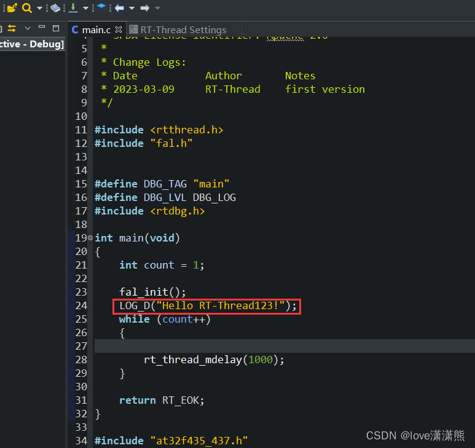Viewport: 475px width, 448px height.
Task: Click 'int count = 1;' line
Action: (x=162, y=265)
